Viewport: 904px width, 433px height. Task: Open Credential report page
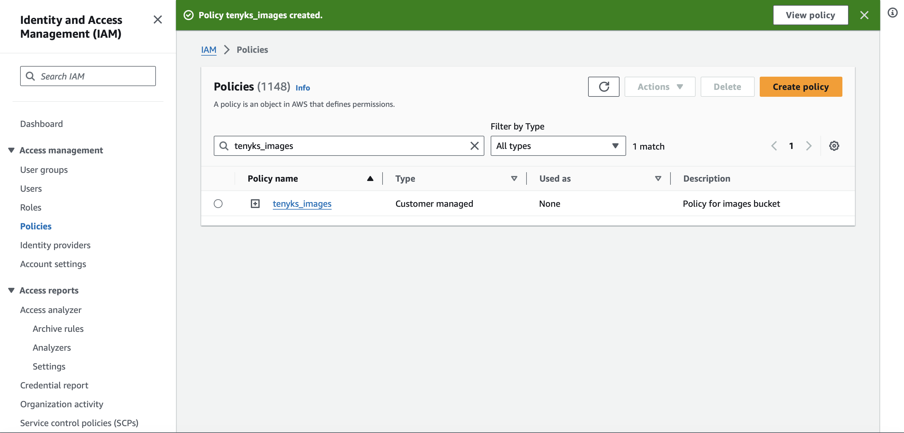(x=54, y=385)
